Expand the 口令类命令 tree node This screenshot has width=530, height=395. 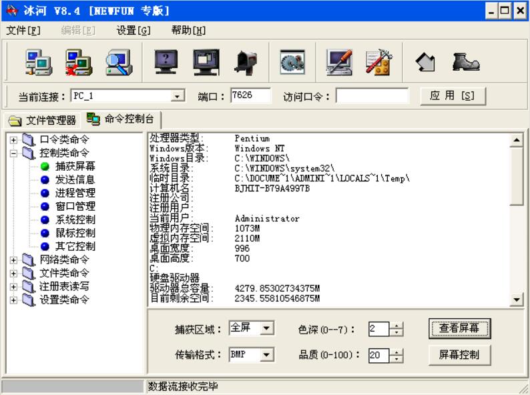point(13,140)
